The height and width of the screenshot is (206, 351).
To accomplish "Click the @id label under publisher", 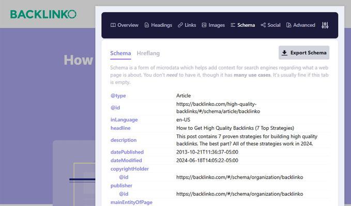I will point(124,194).
